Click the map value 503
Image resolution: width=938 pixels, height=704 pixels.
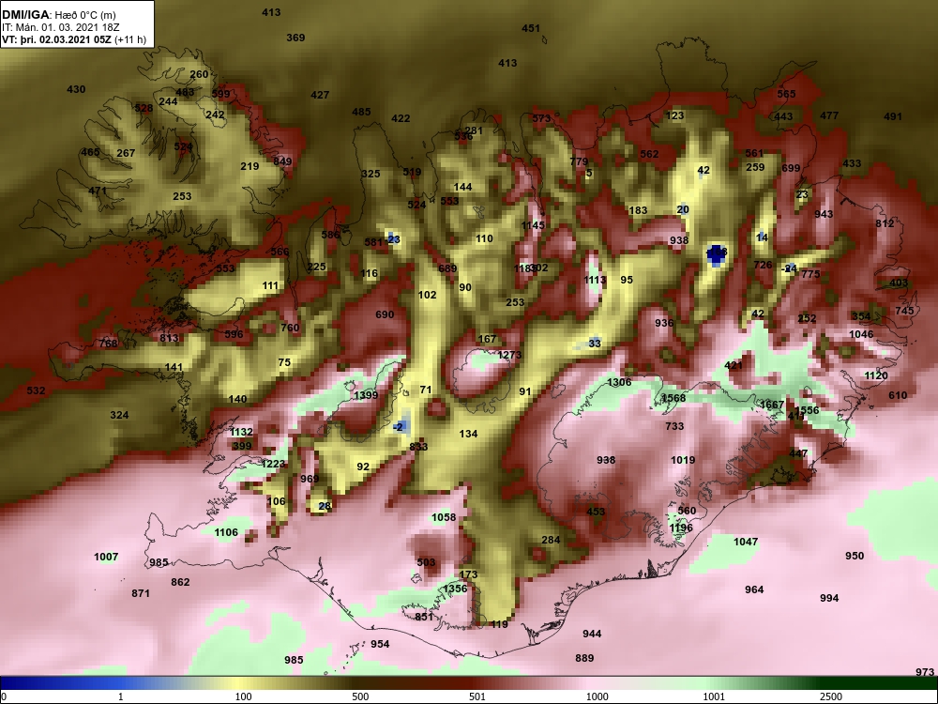(426, 562)
